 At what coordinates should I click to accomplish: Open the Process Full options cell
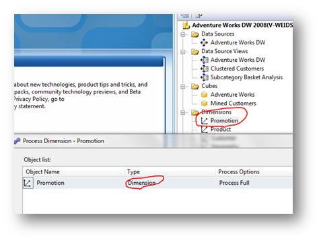click(x=254, y=183)
